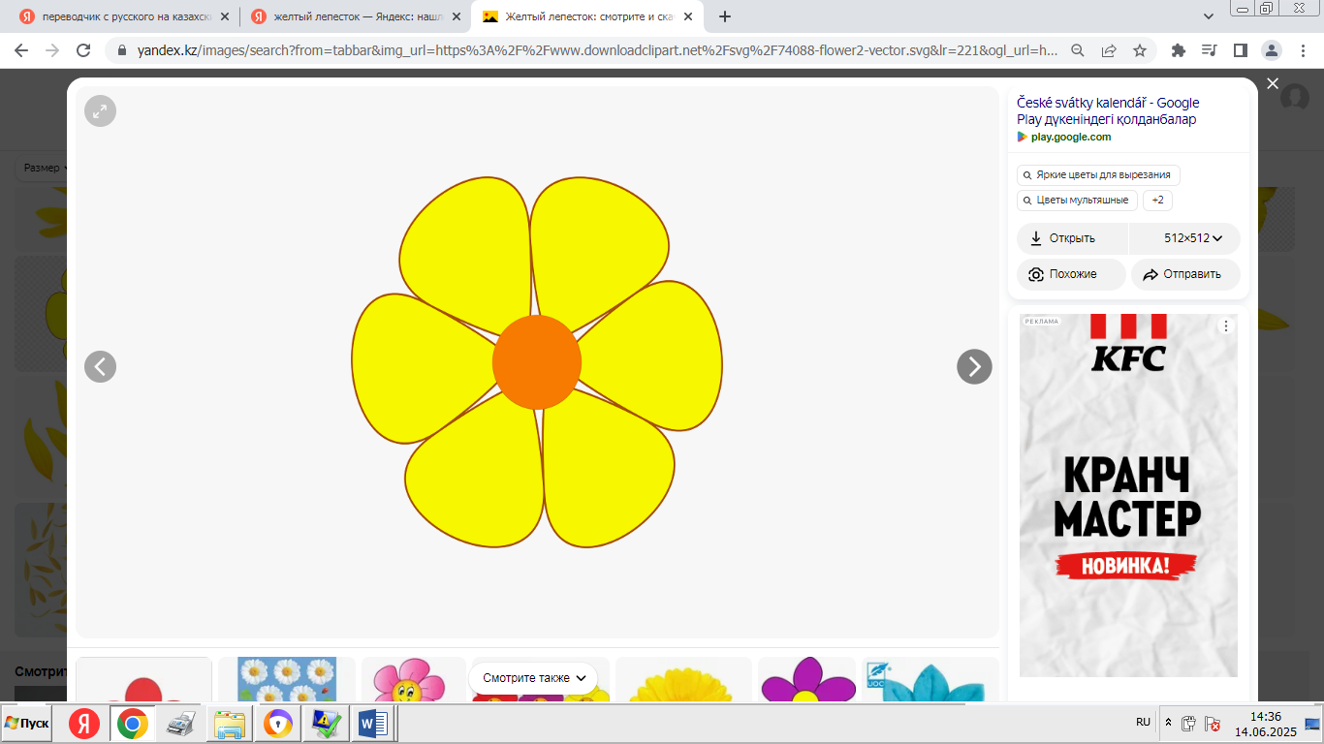
Task: Open a new browser tab
Action: (725, 16)
